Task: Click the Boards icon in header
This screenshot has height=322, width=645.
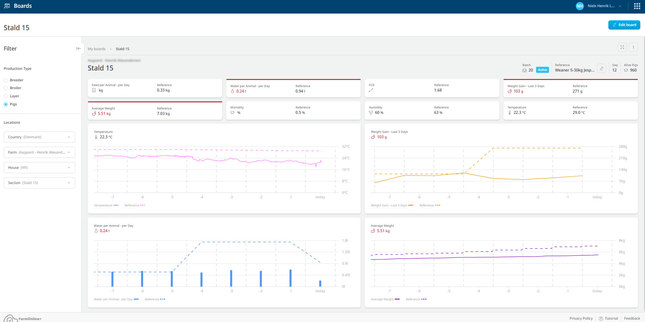Action: click(x=7, y=6)
